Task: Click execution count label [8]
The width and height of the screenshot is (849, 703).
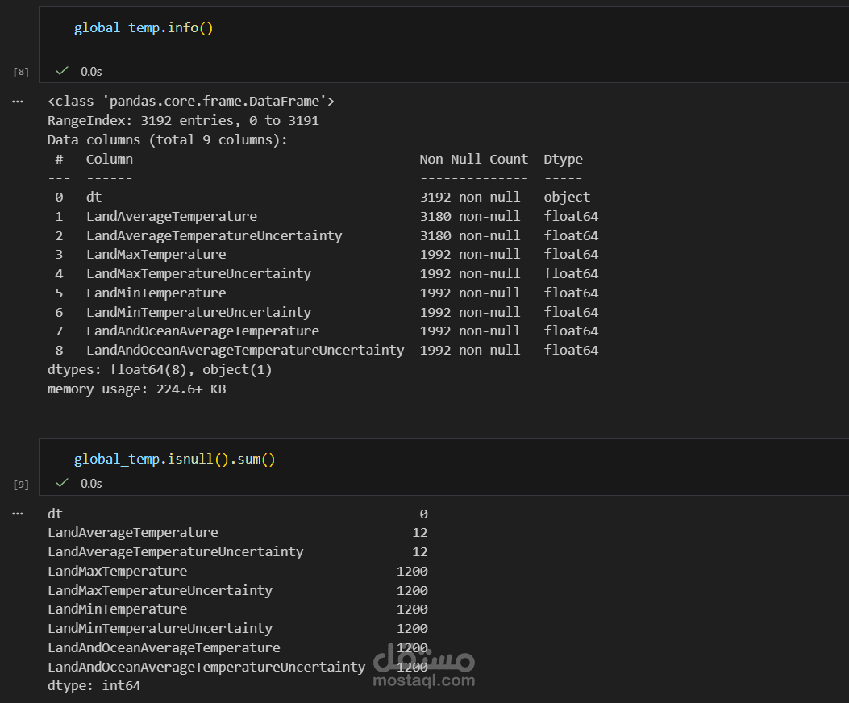Action: pyautogui.click(x=21, y=72)
